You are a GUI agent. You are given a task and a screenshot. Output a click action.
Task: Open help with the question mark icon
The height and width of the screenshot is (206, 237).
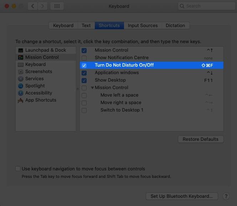[x=226, y=196]
